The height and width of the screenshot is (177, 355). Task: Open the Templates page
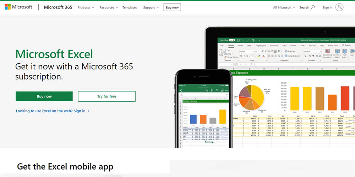(x=130, y=7)
